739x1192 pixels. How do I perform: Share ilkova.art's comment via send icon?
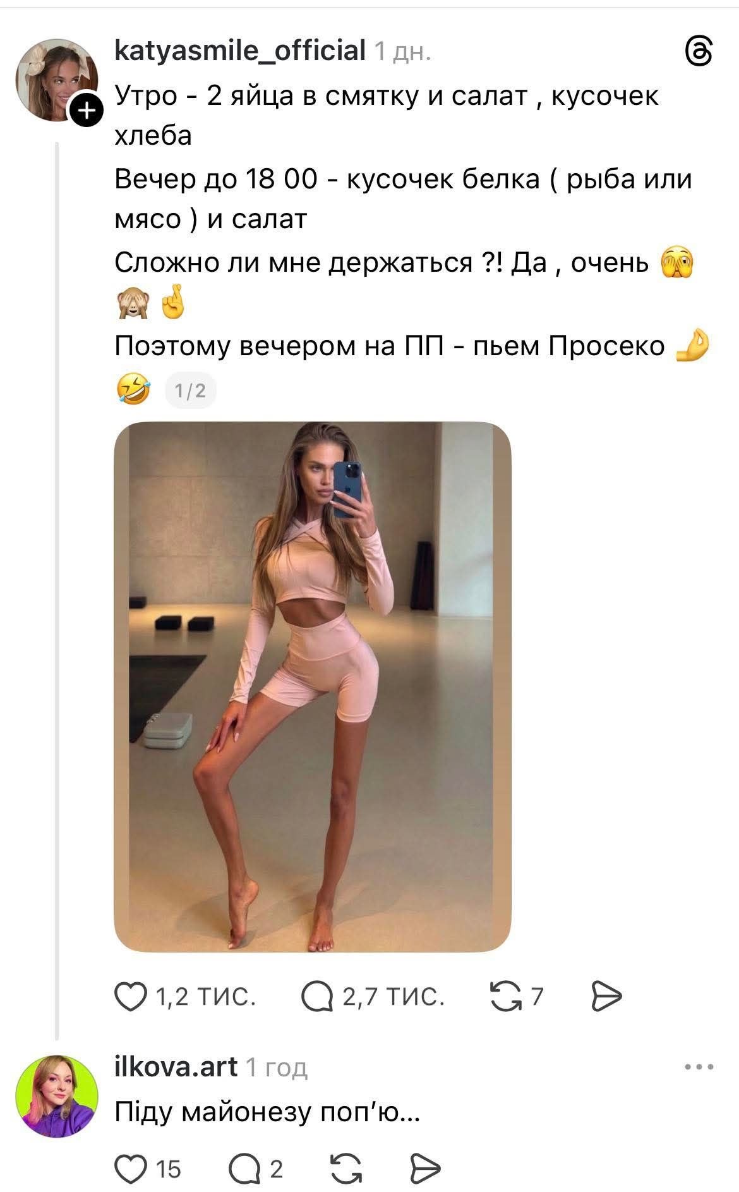click(x=425, y=1169)
